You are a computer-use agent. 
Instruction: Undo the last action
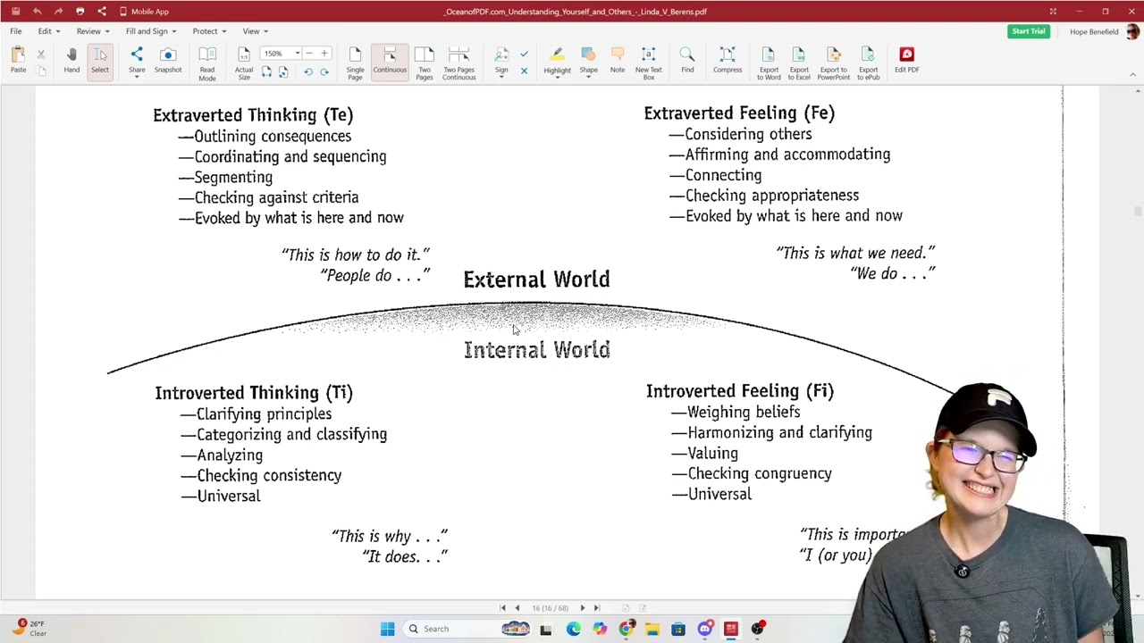tap(37, 12)
